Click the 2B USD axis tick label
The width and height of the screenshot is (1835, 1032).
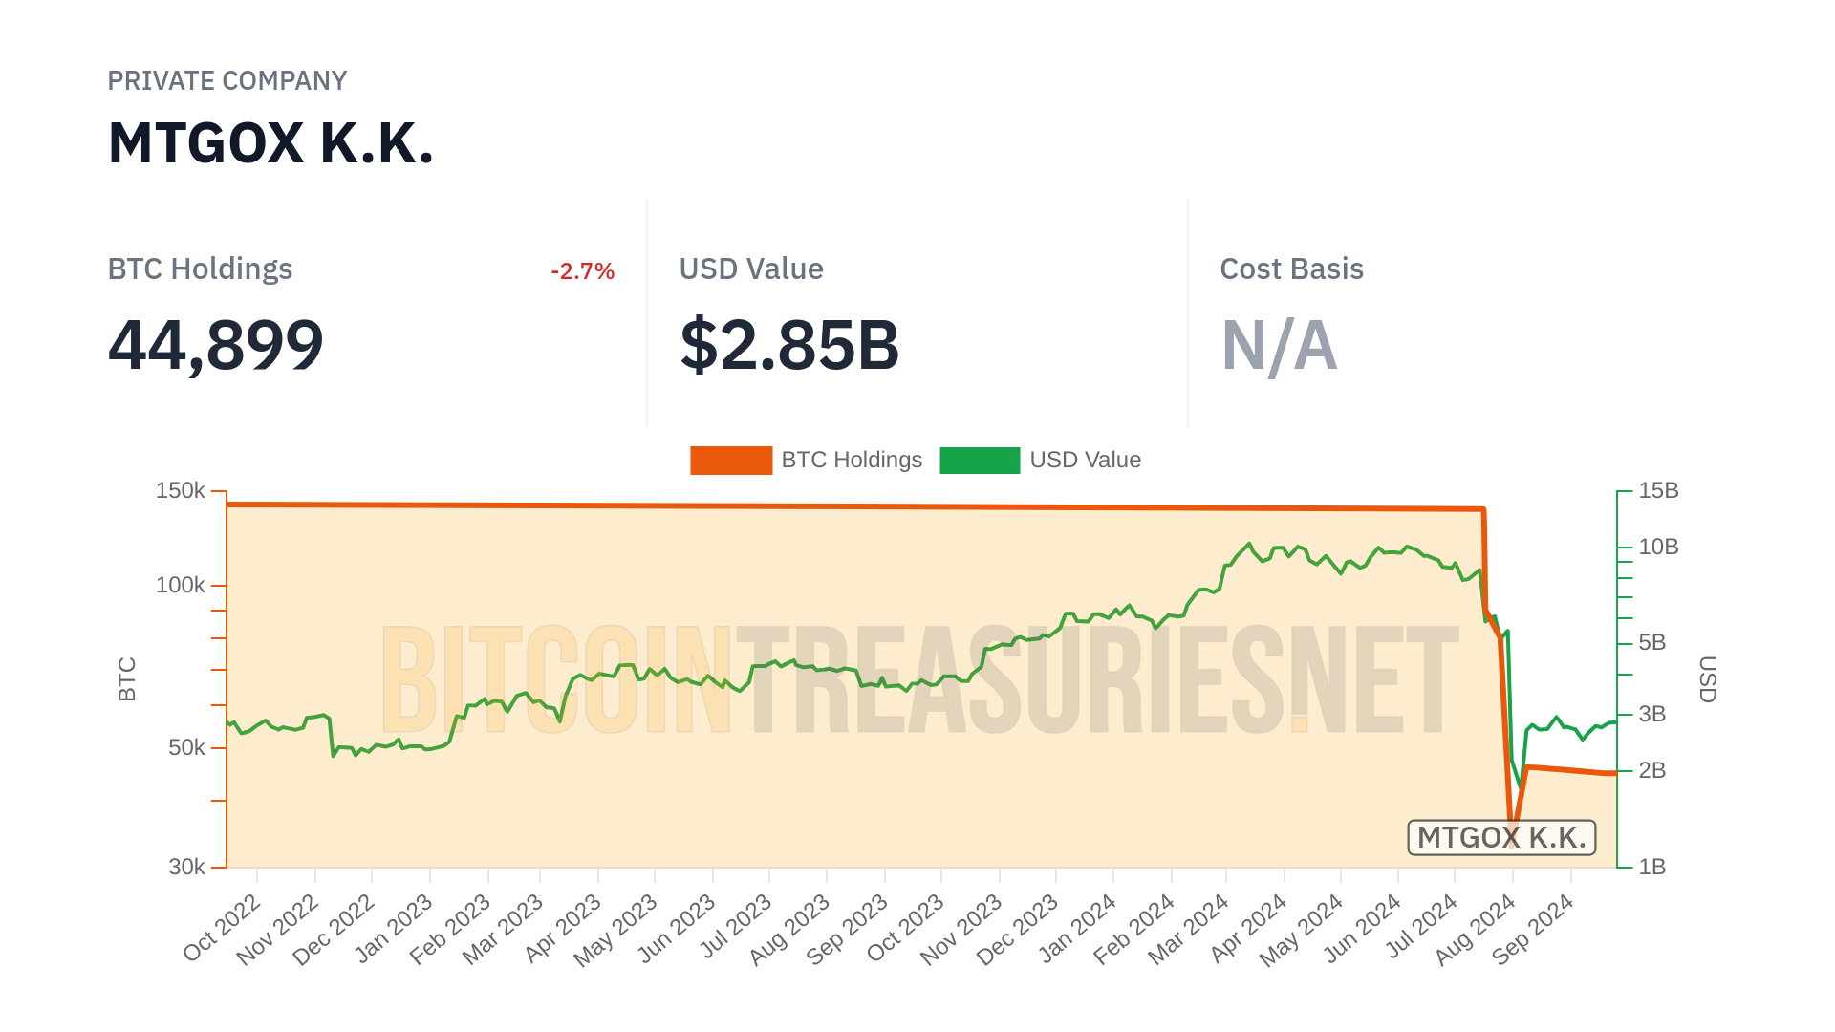point(1651,770)
